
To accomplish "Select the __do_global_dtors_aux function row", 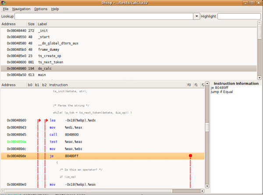I will 128,43.
